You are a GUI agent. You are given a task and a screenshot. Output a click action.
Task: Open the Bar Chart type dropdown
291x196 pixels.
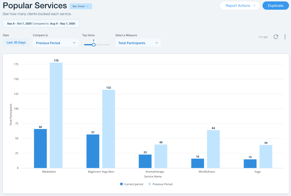point(81,6)
